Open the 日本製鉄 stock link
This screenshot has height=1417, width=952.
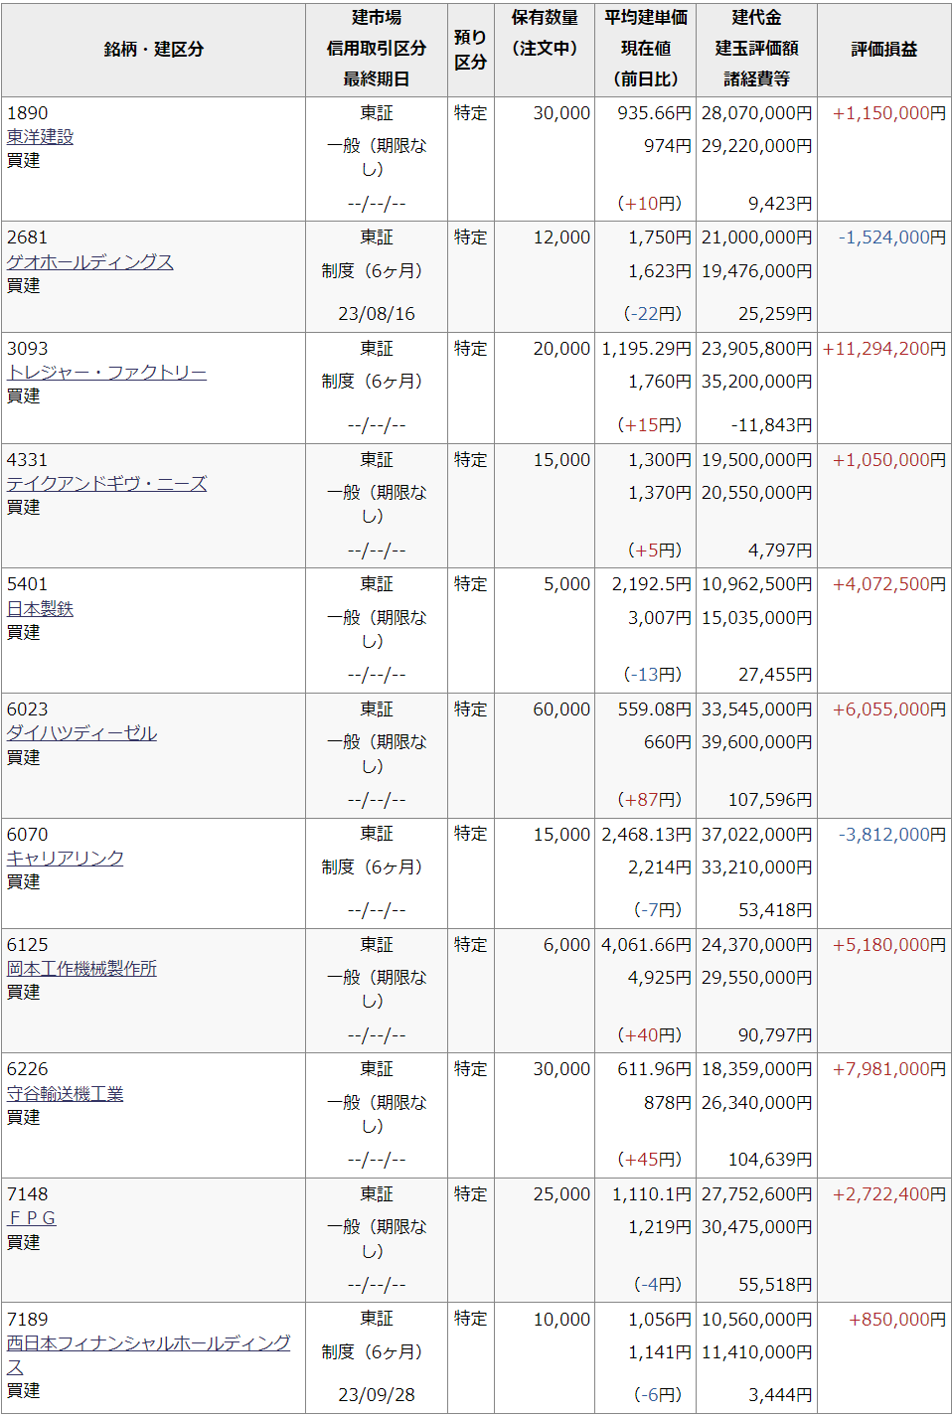click(40, 608)
